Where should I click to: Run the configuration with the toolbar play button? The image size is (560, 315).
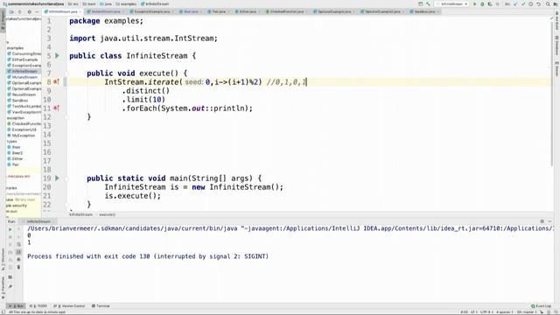pos(474,3)
